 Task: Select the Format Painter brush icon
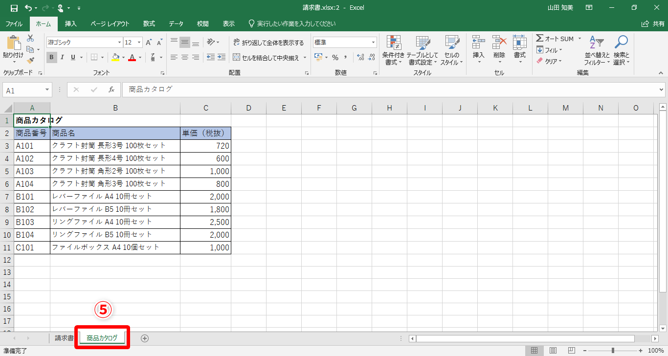coord(30,61)
